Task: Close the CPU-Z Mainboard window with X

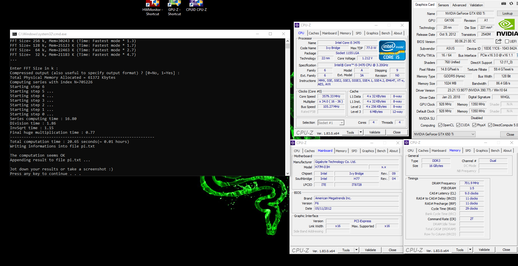Action: click(x=398, y=143)
